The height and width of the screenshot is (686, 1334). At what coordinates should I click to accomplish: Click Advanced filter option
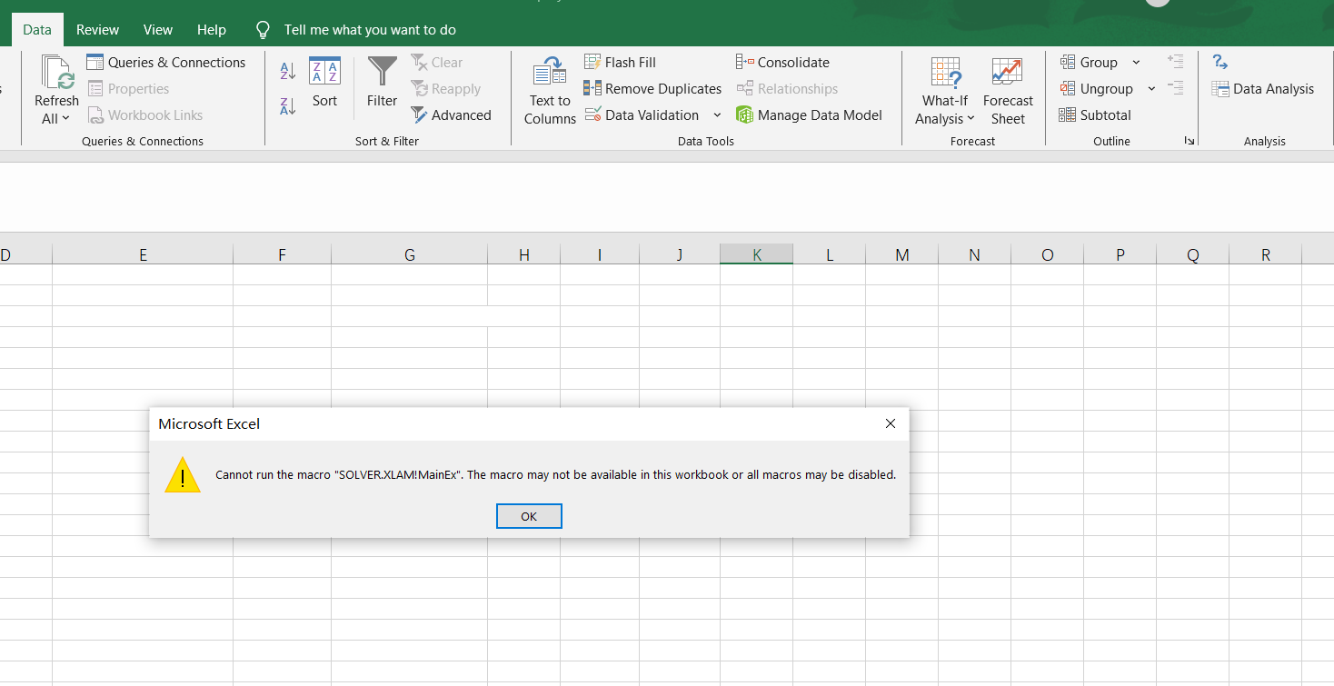(452, 114)
